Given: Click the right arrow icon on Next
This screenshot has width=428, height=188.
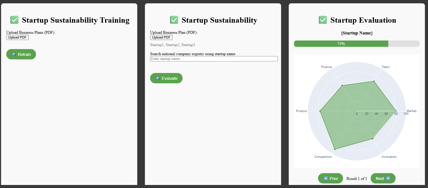Looking at the screenshot, I should 388,178.
